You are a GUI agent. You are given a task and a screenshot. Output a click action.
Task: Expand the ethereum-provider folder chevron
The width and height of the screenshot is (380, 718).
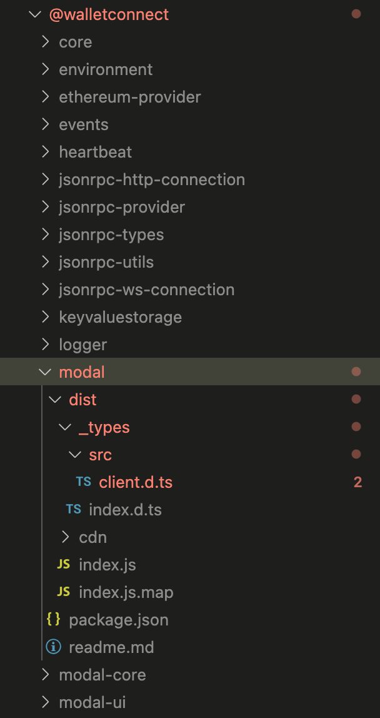45,97
